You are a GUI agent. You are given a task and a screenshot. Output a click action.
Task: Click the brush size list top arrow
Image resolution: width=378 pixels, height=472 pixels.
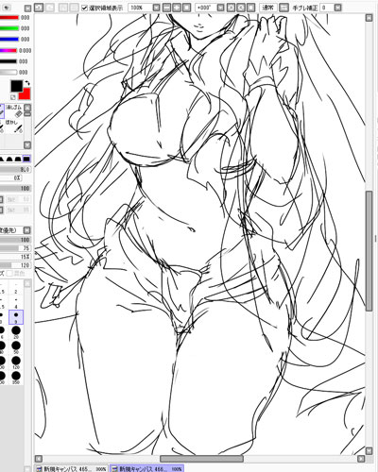click(27, 283)
